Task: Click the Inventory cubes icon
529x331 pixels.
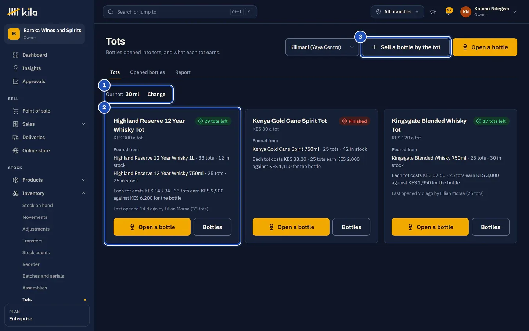Action: tap(15, 193)
